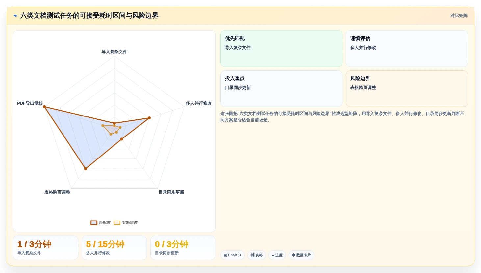Click 导入复杂文件 caption under 1 / 3分钟
This screenshot has width=481, height=273.
(x=29, y=253)
